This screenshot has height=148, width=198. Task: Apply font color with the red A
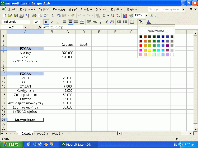point(149,22)
